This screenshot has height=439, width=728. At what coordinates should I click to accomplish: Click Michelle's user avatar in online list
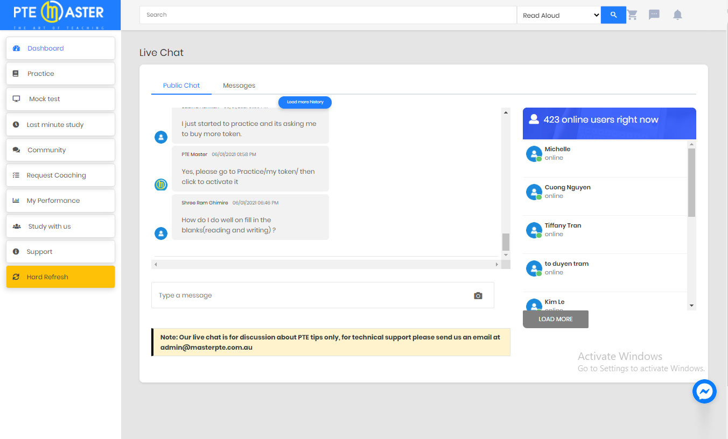point(534,154)
